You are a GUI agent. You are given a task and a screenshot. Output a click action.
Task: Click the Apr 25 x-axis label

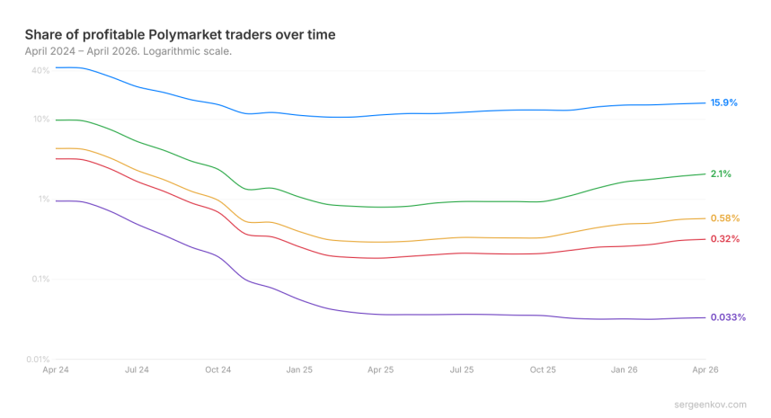point(381,369)
